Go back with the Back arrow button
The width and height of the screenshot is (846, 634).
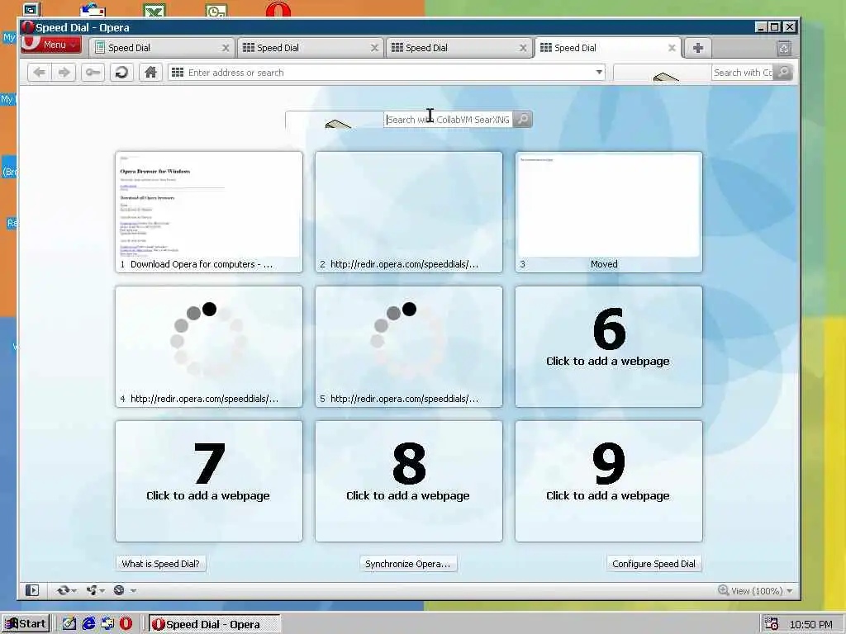(40, 73)
